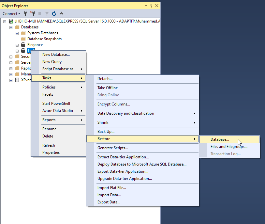265x224 pixels.
Task: Expand the Elegance database node
Action: (x=17, y=45)
